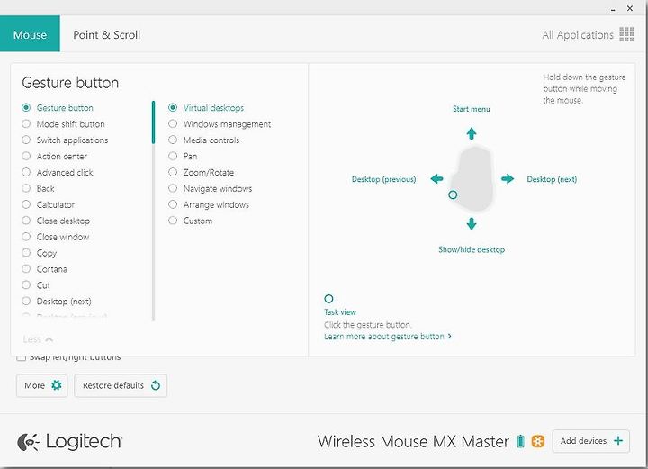
Task: Click the Desktop (previous) gesture label
Action: pos(384,179)
